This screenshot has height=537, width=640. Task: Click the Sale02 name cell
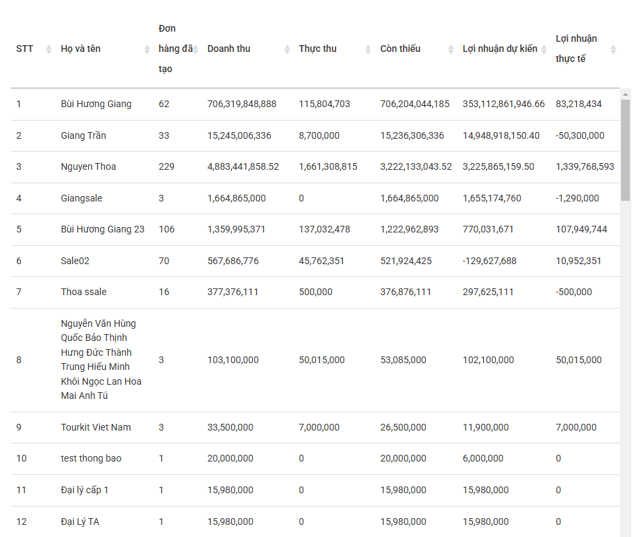[x=75, y=261]
